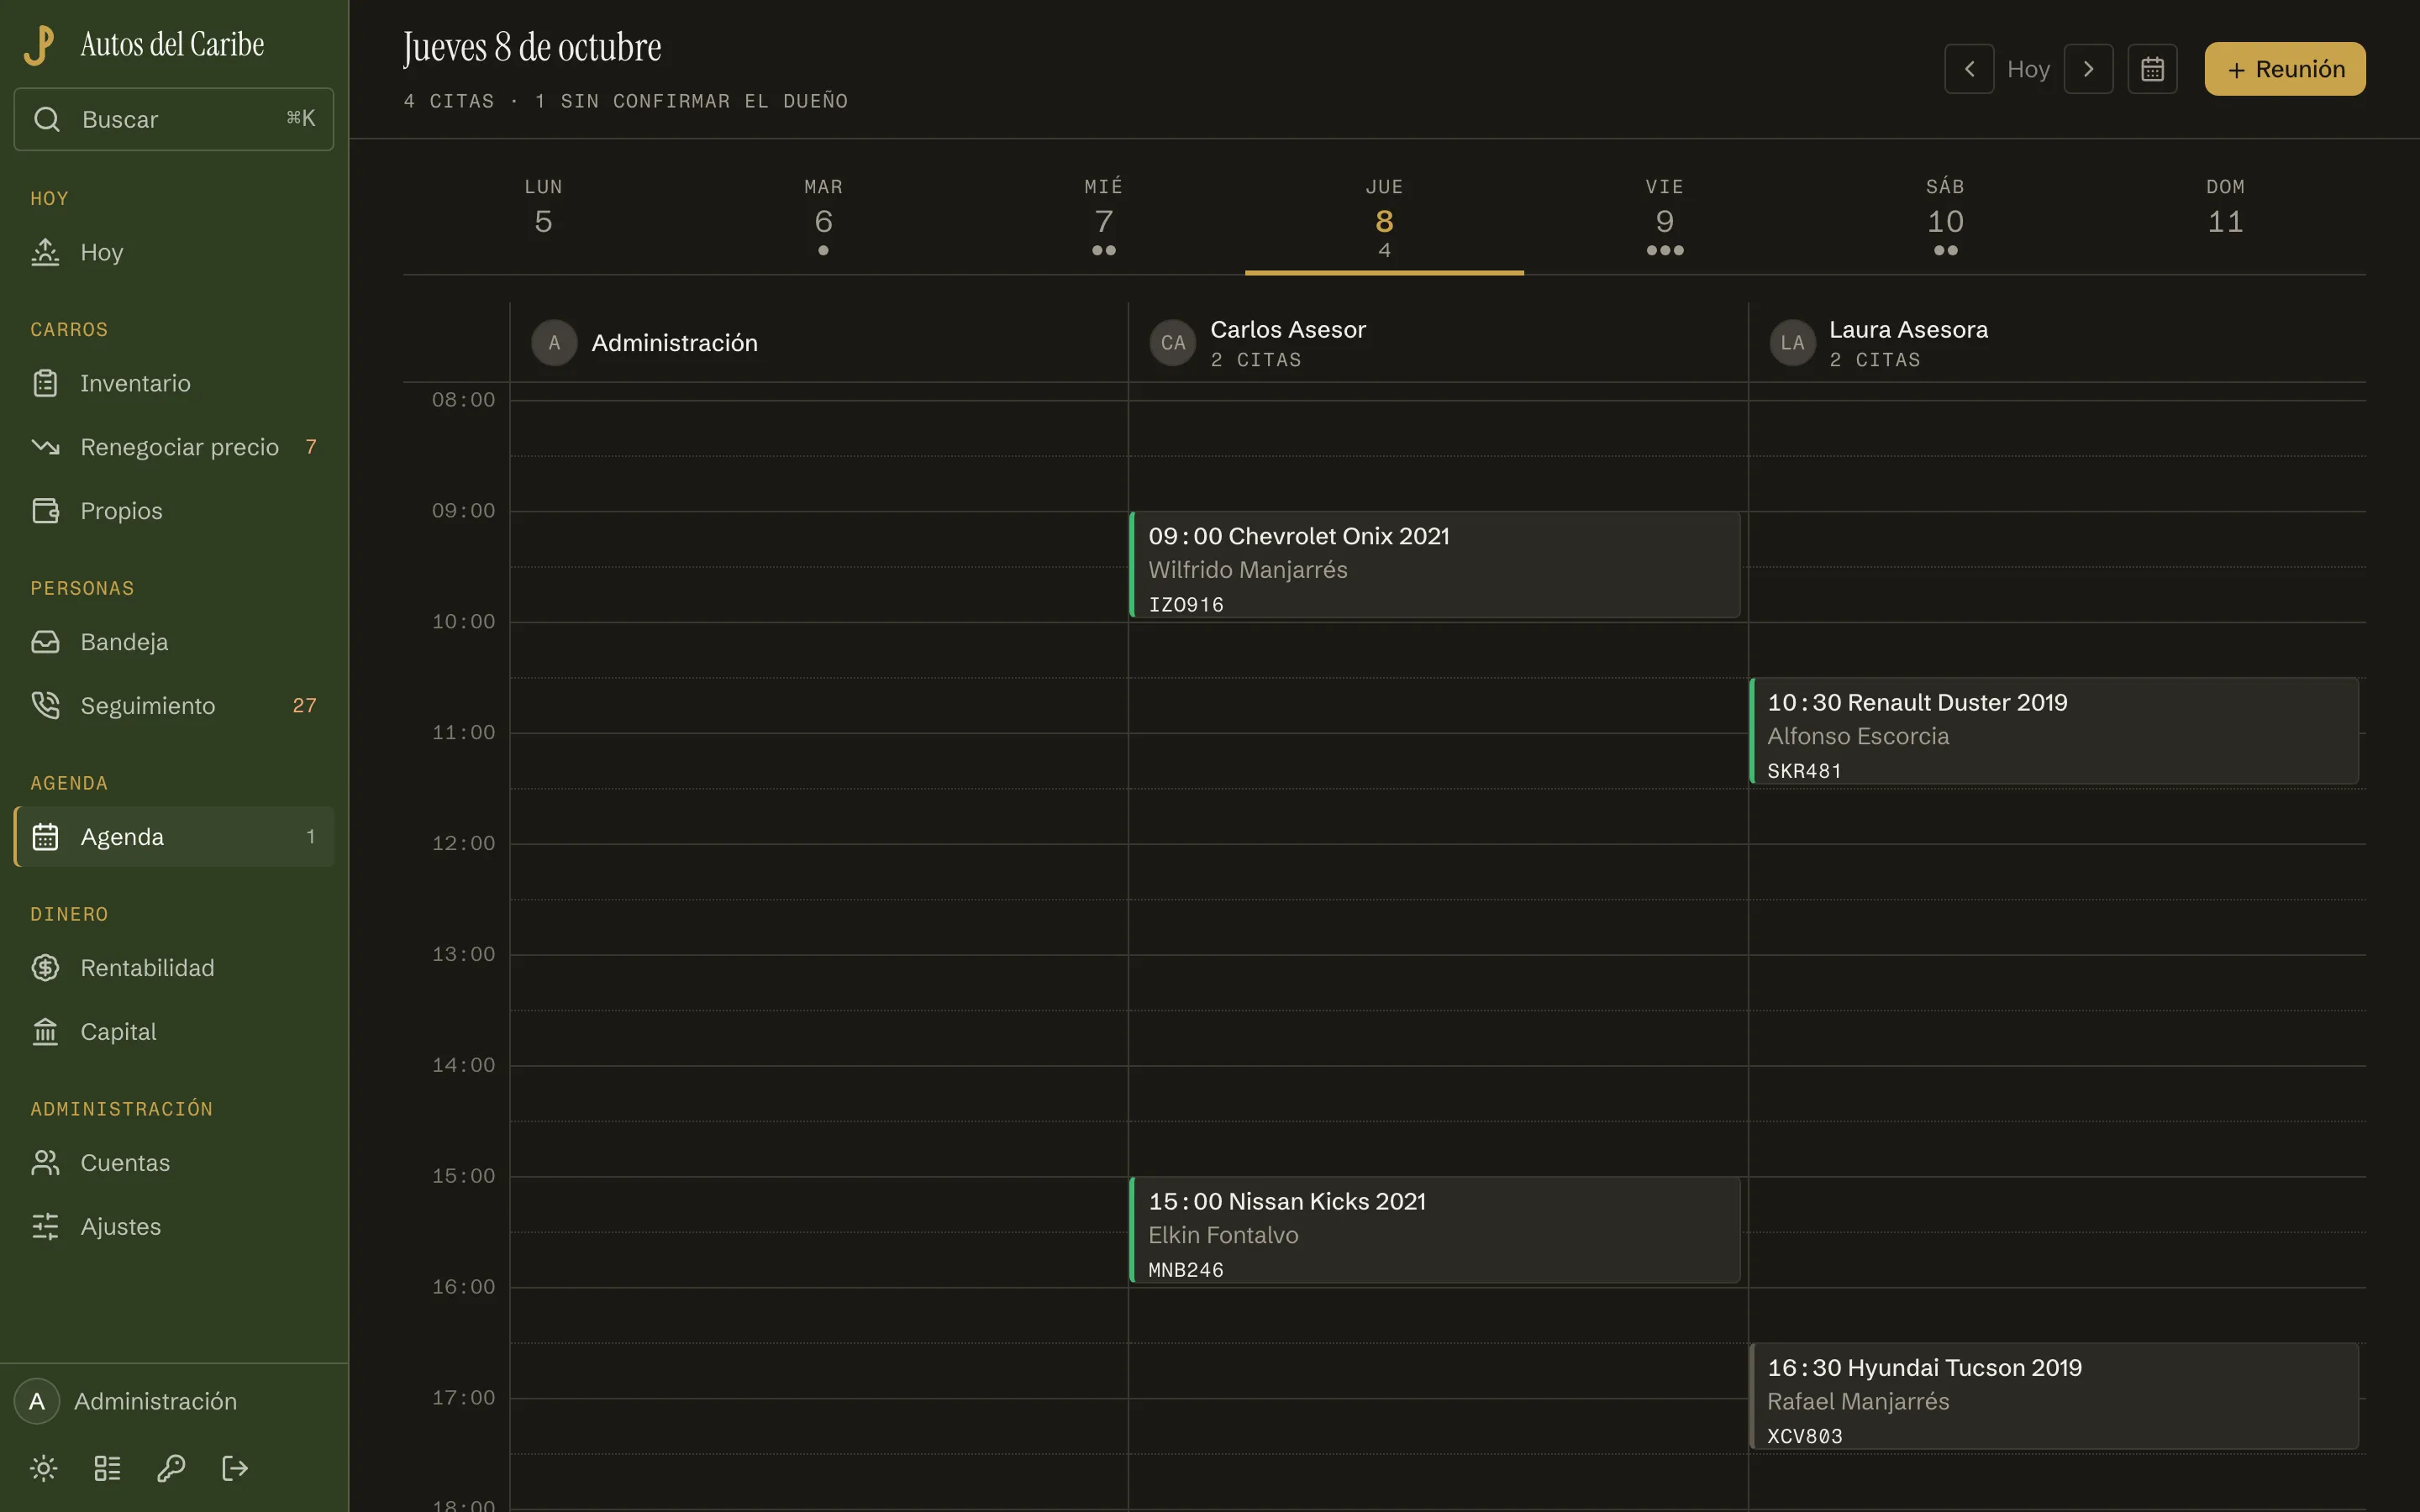
Task: Click the Seguimiento 27 badge count
Action: coord(304,706)
